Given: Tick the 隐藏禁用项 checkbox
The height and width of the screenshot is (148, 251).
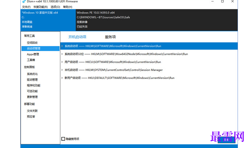Looking at the screenshot, I should [x=63, y=139].
